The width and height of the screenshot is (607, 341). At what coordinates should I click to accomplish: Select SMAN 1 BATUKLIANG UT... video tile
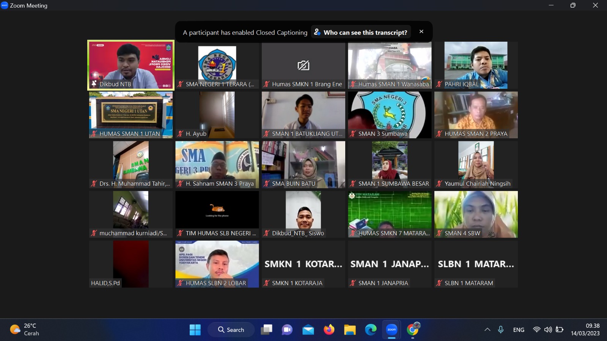[303, 115]
